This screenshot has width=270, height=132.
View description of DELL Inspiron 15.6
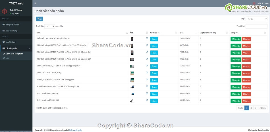click(154, 101)
